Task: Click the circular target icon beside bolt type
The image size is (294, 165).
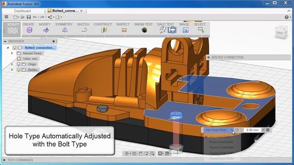Action: 237,130
